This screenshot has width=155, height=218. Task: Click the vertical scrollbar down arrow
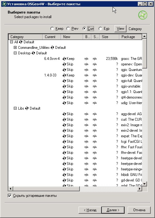(x=145, y=184)
